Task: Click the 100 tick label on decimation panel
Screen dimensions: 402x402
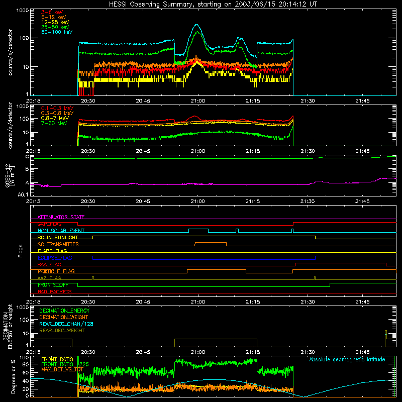Action: 25,320
